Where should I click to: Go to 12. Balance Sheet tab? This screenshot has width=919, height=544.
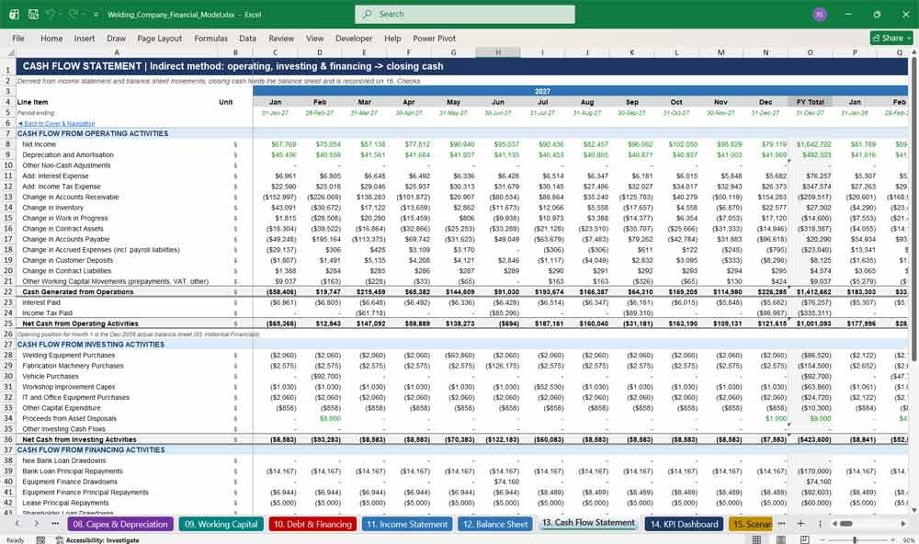pyautogui.click(x=495, y=524)
